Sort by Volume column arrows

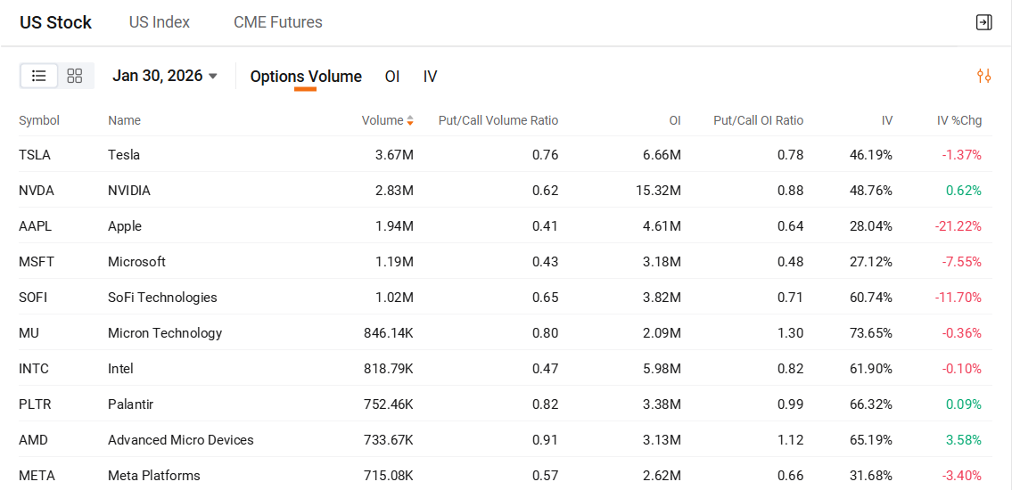pyautogui.click(x=410, y=120)
